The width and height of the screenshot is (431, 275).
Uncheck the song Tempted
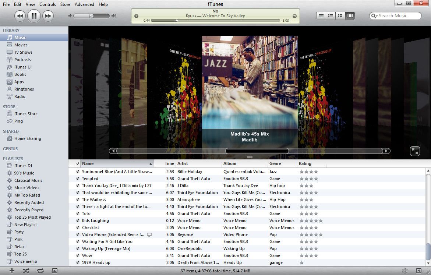[x=77, y=179]
